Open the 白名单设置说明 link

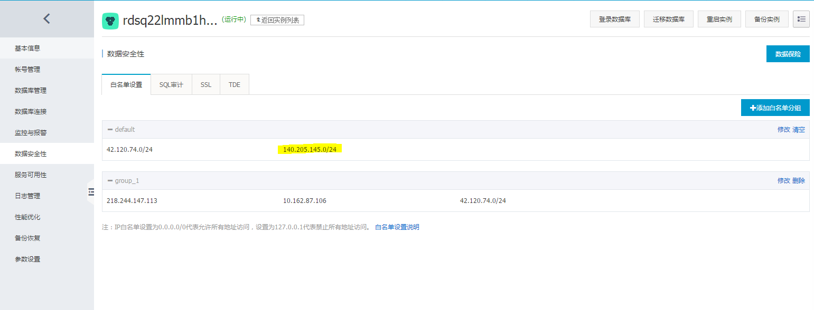point(397,227)
